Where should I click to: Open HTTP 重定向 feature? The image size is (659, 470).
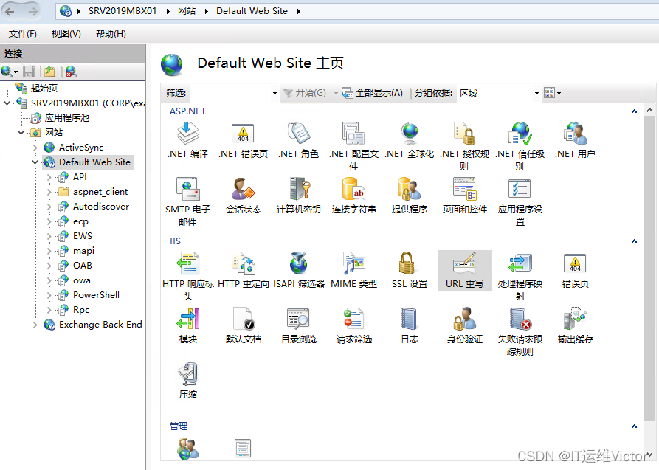tap(243, 270)
